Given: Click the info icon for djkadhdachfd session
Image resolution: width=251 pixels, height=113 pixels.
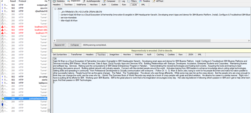Looking at the screenshot, I should click(x=2, y=11).
